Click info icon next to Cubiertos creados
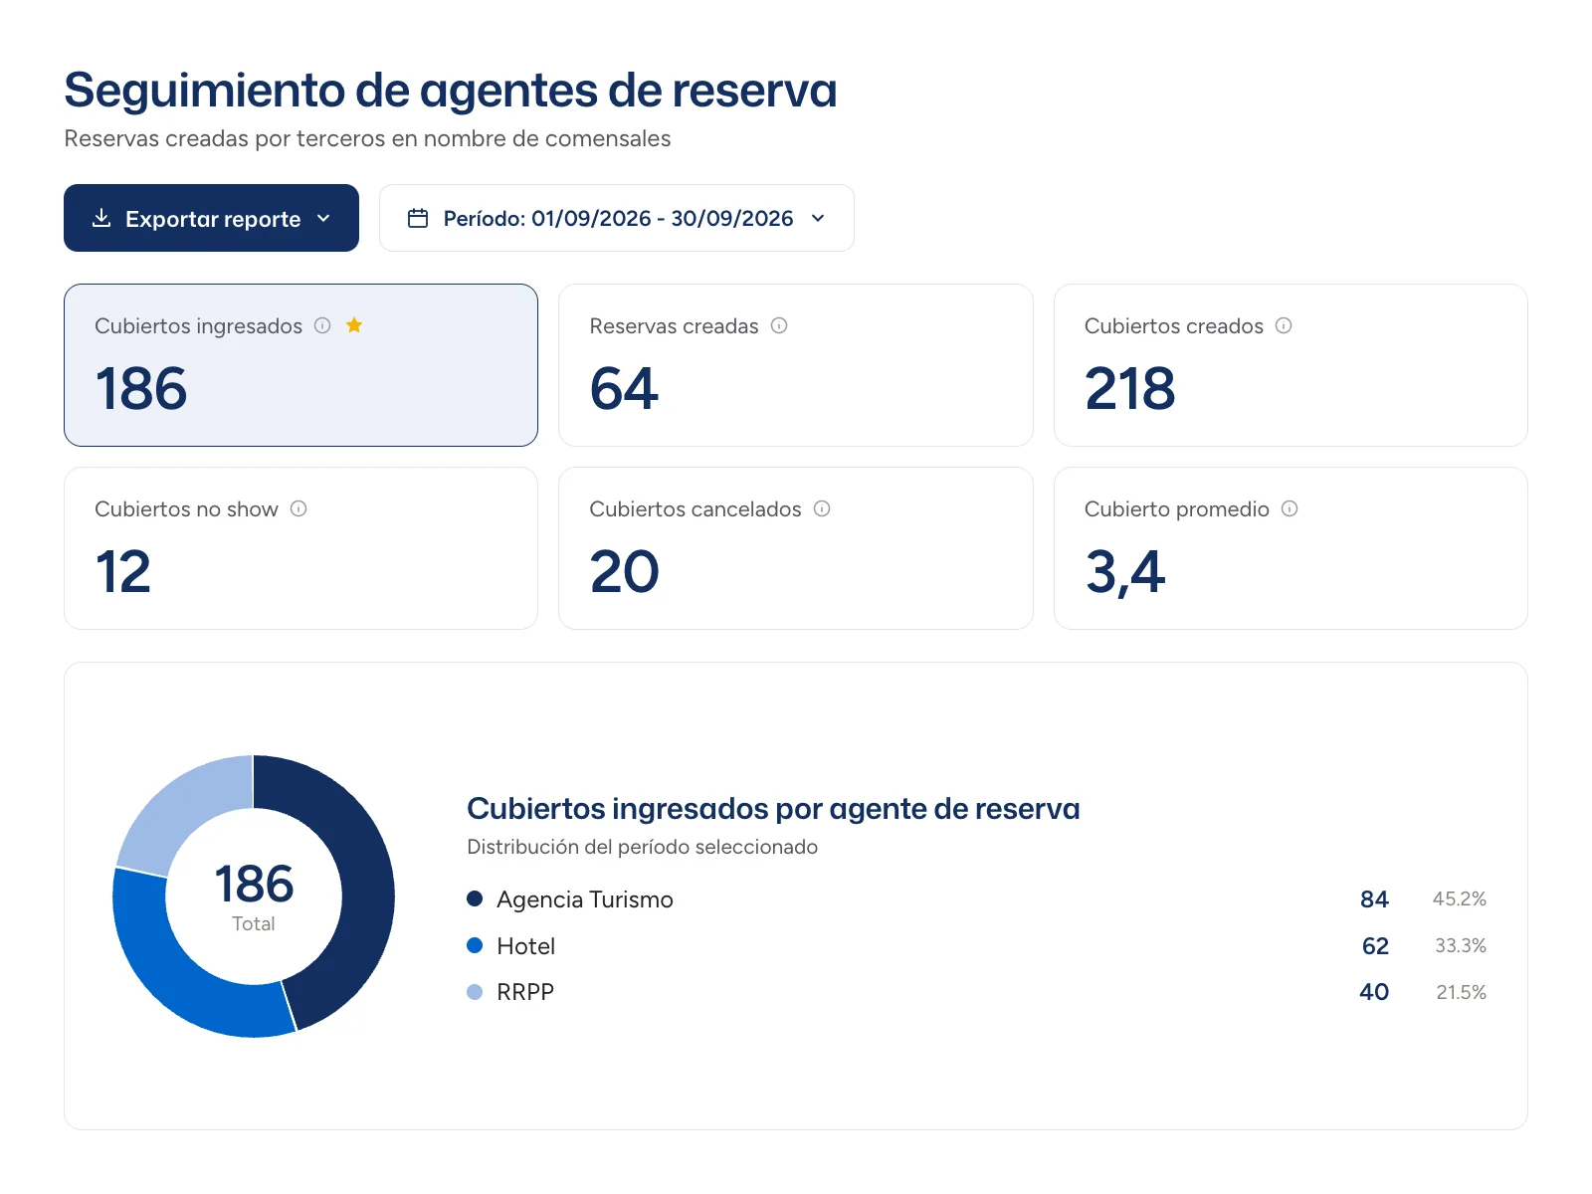This screenshot has width=1592, height=1194. [1284, 325]
